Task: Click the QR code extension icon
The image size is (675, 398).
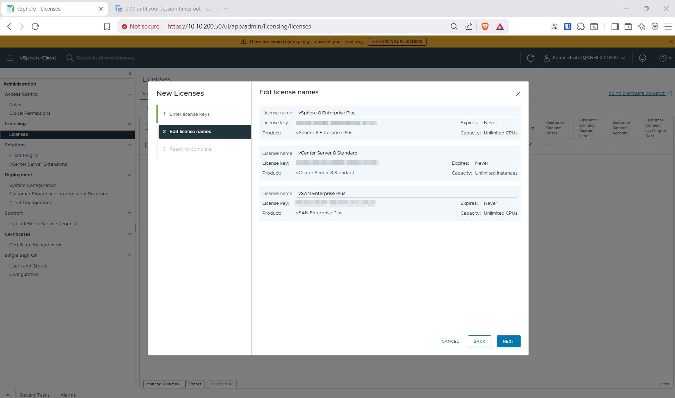Action: point(554,26)
